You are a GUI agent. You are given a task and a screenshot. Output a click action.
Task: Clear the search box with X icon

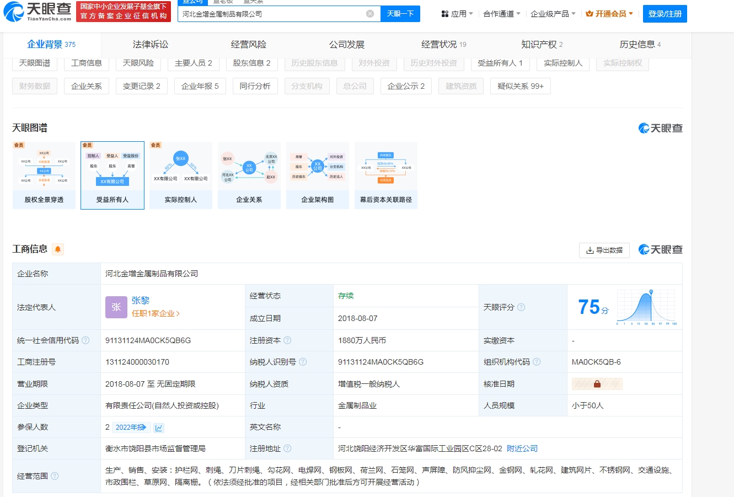(370, 14)
